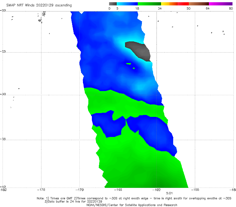The image size is (236, 207).
Task: Click the gray segment of the color bar
Action: (x=113, y=4)
